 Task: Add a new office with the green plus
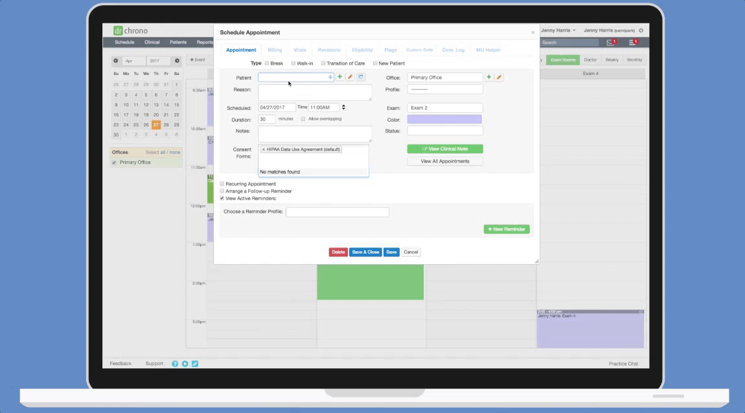click(488, 77)
